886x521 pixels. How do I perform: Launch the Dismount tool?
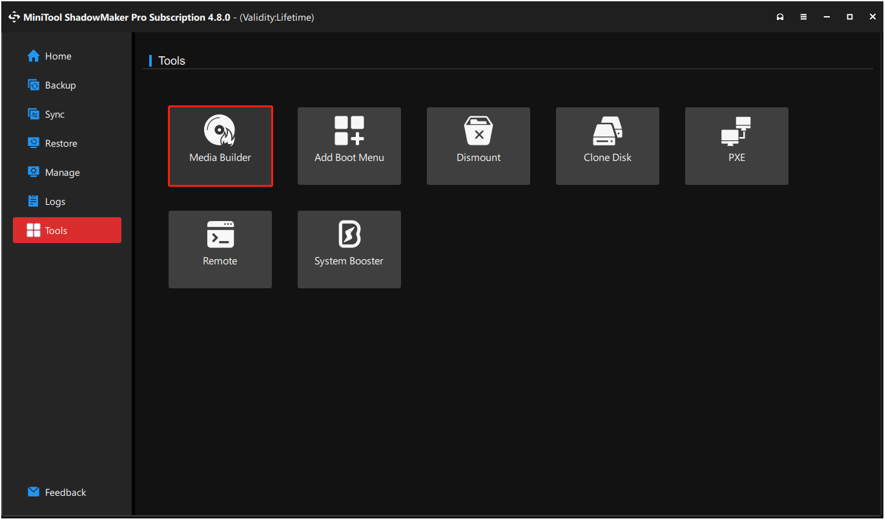click(478, 145)
